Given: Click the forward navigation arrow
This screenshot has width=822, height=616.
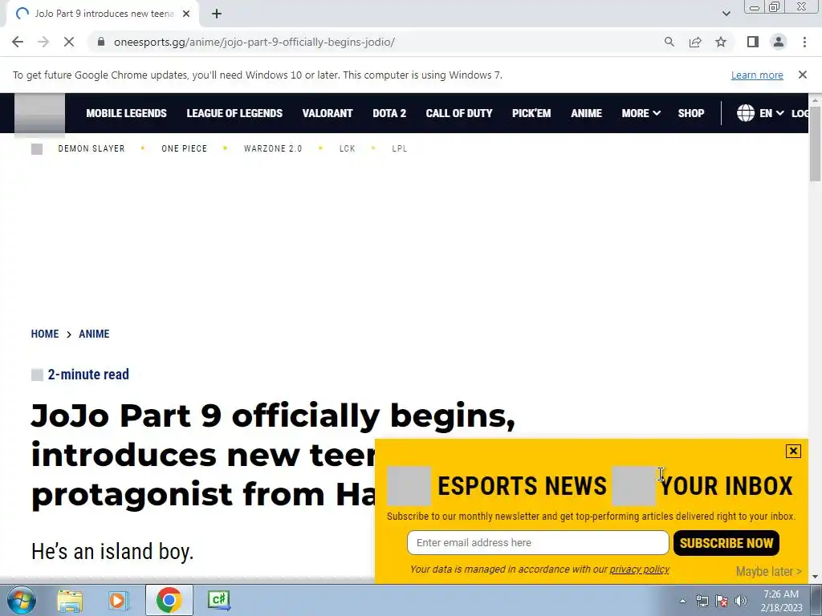Looking at the screenshot, I should [43, 42].
